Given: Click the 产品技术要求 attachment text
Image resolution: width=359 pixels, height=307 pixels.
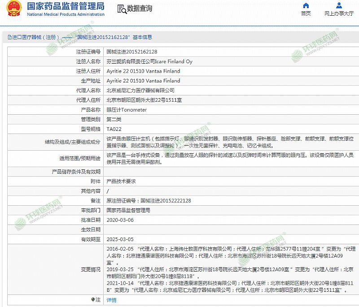Looking at the screenshot, I should click(121, 181).
